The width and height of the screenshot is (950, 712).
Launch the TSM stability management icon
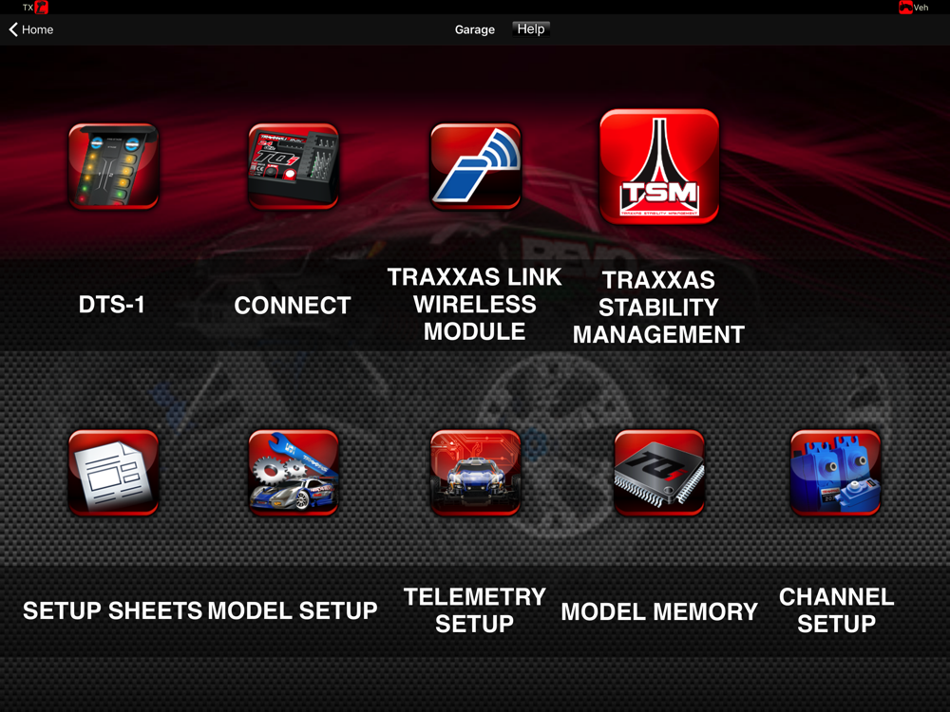click(659, 166)
